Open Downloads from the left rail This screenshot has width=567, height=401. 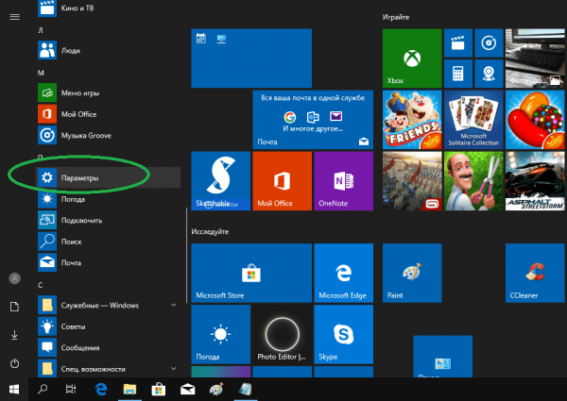[14, 335]
